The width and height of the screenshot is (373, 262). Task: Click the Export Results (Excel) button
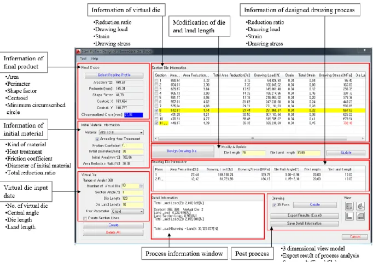tap(305, 216)
